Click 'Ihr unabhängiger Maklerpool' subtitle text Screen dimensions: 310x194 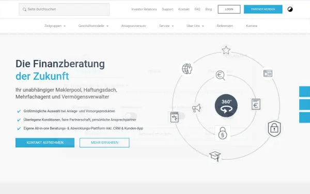pos(66,93)
